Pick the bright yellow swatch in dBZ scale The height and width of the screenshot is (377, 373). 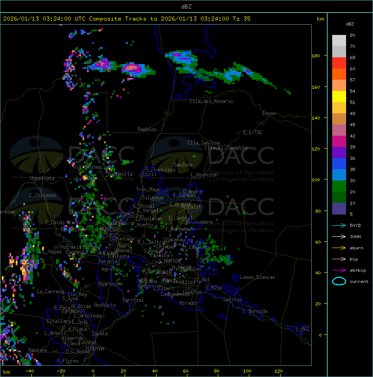tap(339, 96)
